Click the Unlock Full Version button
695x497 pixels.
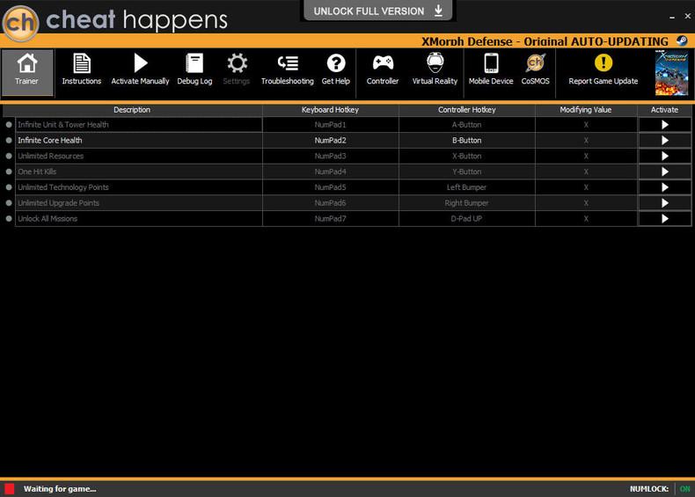coord(378,11)
